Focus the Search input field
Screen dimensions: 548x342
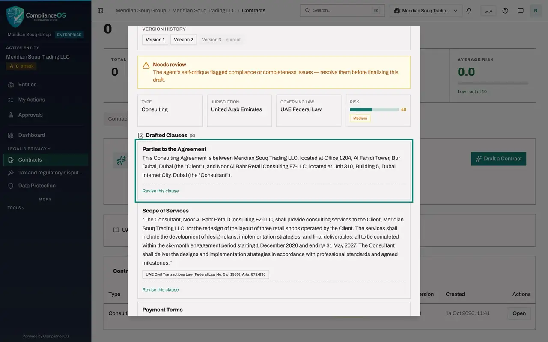[x=342, y=11]
